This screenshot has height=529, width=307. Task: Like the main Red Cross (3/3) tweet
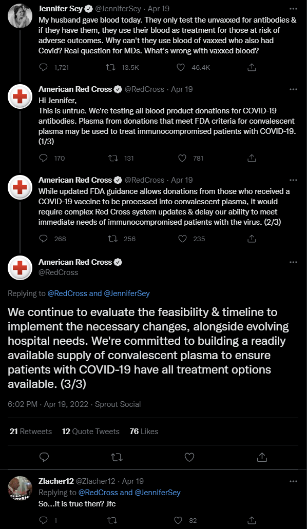[x=189, y=457]
